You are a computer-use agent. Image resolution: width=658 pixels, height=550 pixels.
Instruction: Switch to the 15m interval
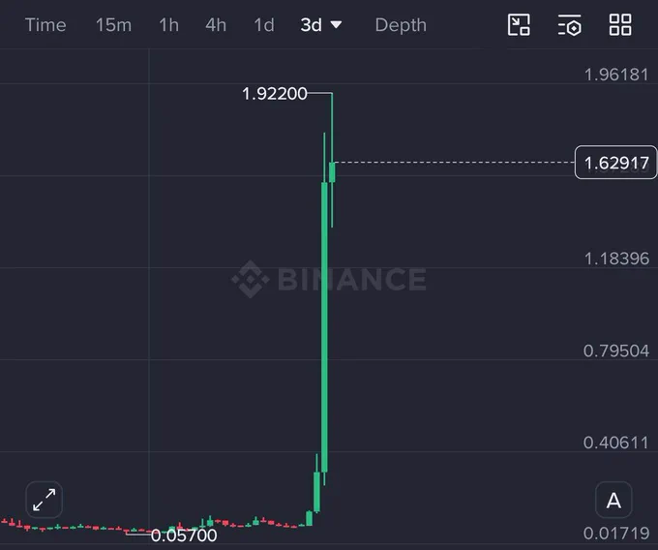[x=114, y=25]
